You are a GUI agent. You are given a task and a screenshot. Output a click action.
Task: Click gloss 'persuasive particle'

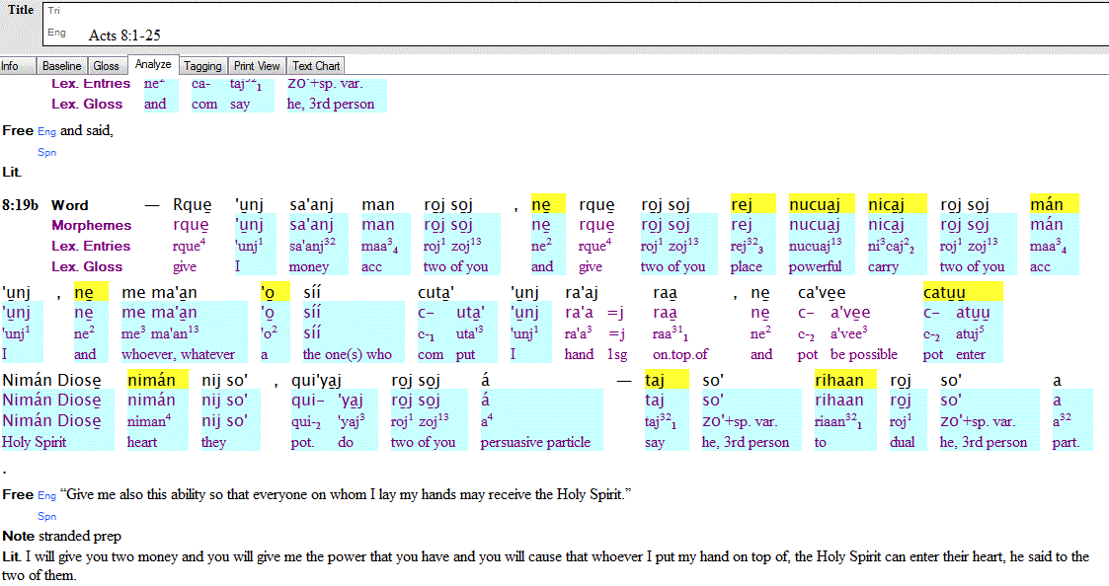pyautogui.click(x=534, y=443)
